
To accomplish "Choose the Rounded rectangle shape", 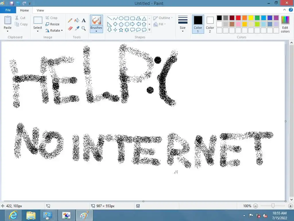I will click(133, 18).
